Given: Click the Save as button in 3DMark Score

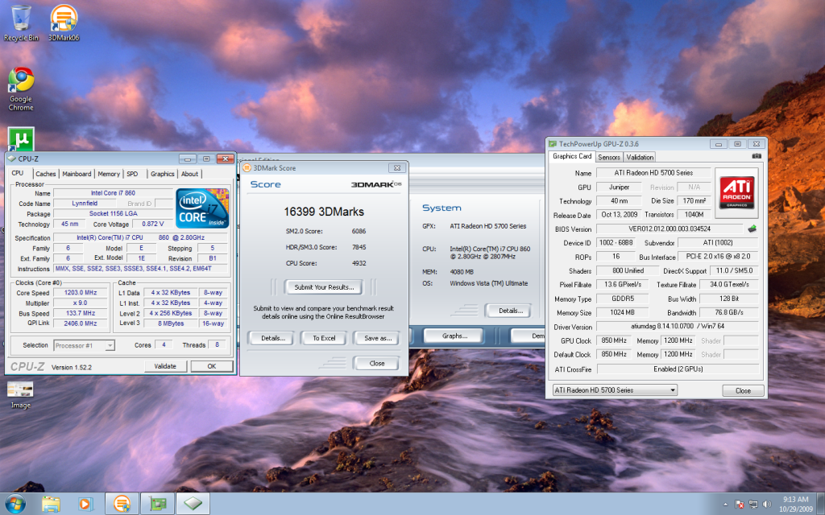Looking at the screenshot, I should pos(378,338).
